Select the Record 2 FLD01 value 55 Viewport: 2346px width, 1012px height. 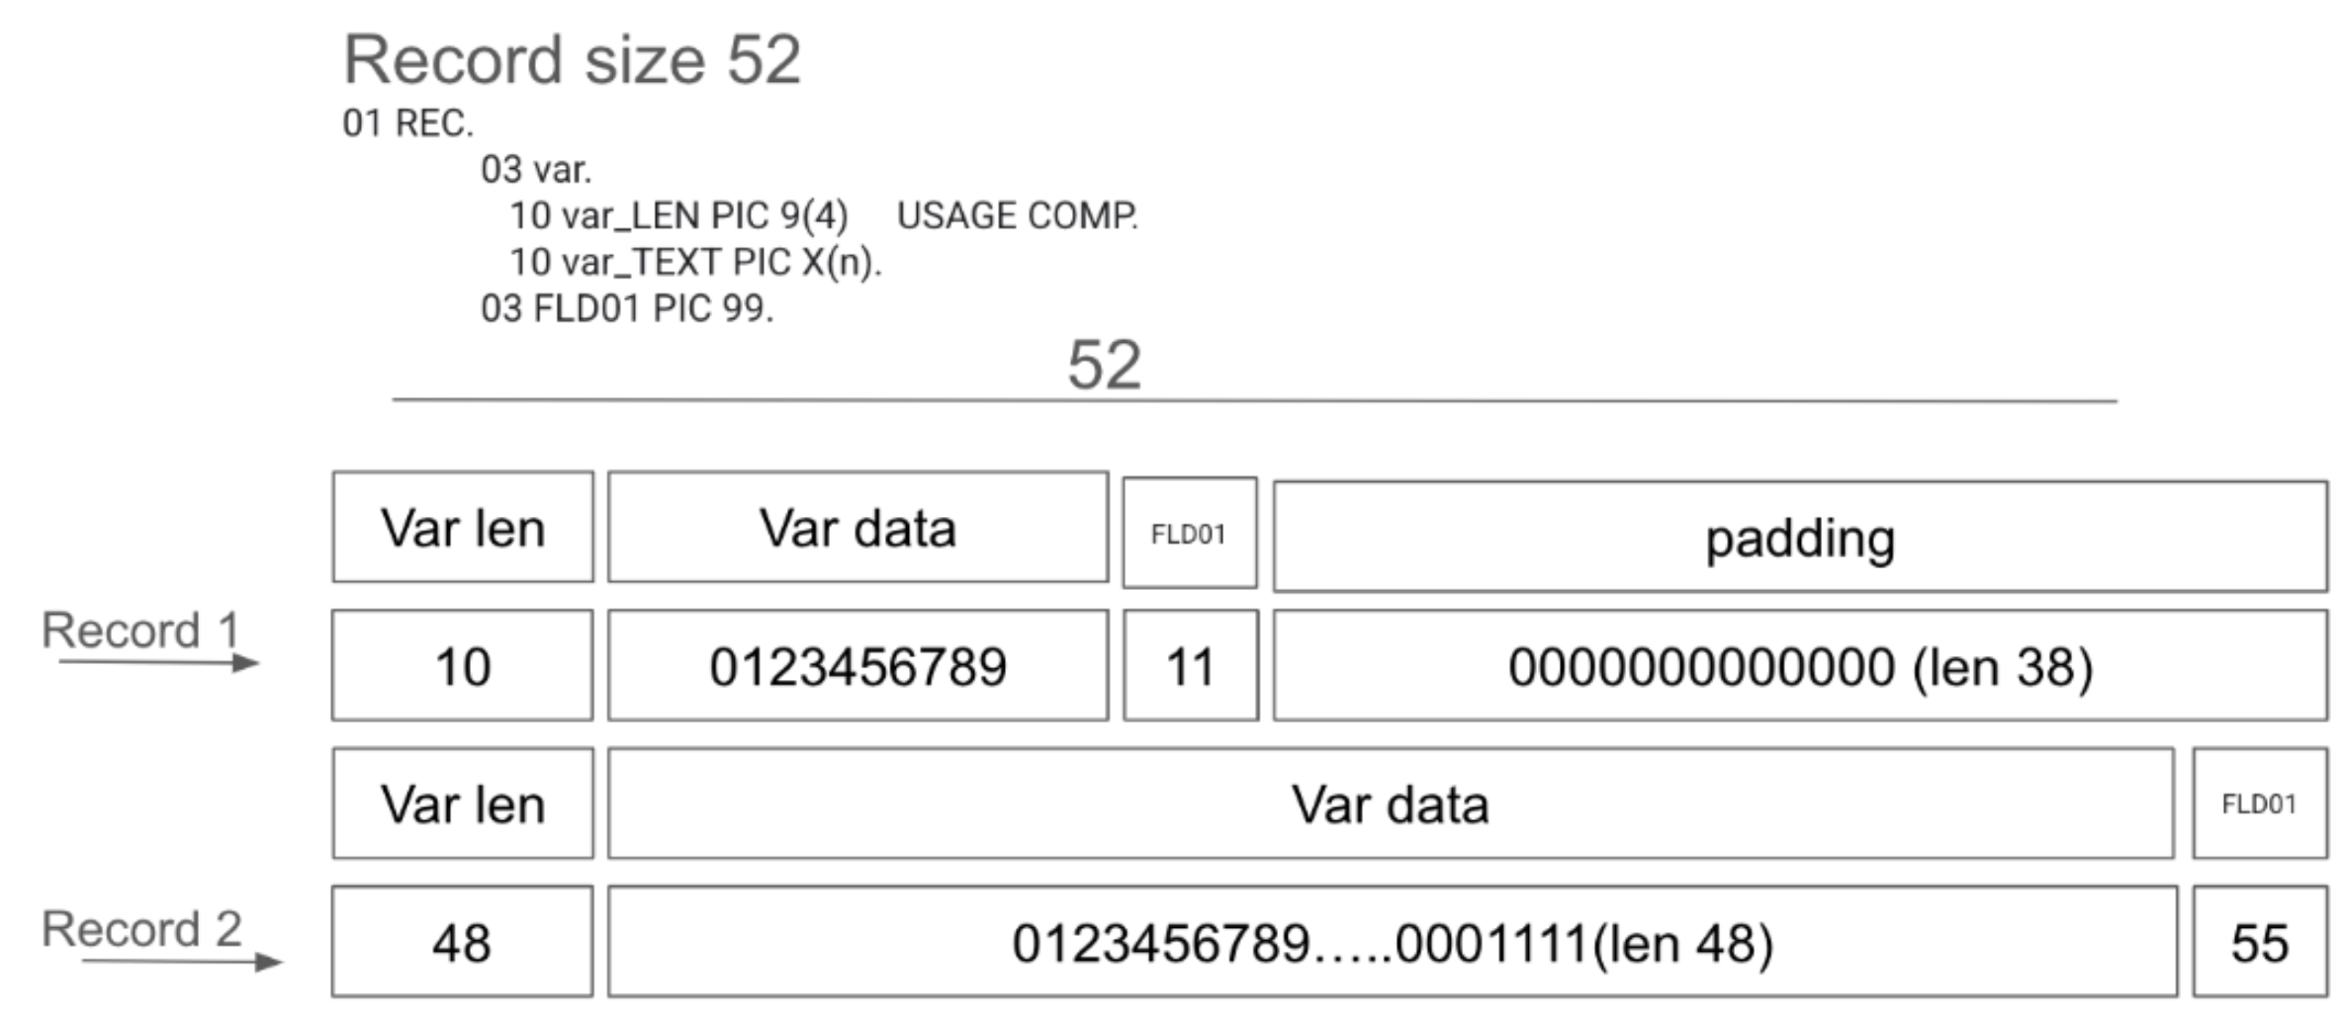(2260, 942)
